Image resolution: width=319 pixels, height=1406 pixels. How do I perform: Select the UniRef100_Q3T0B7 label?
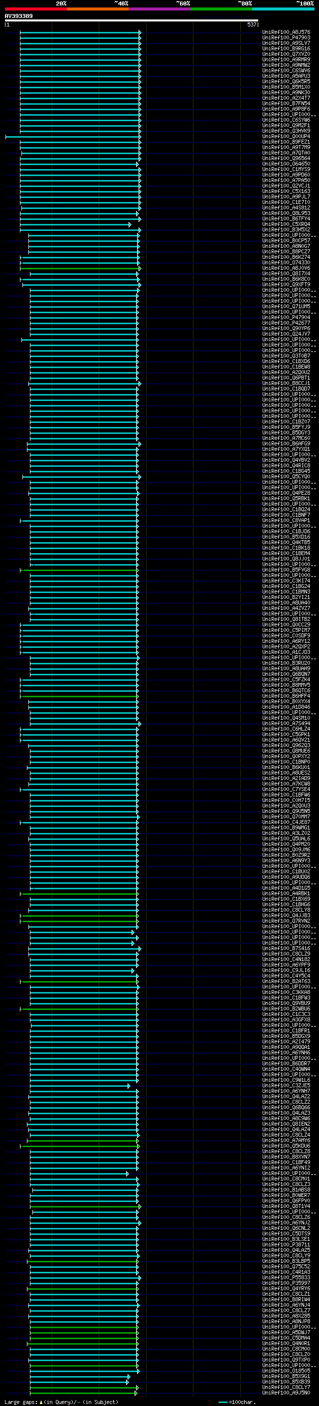(286, 356)
